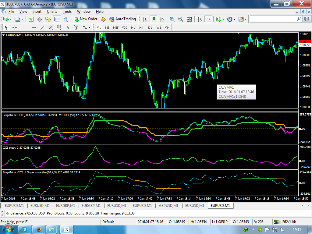Draw a trendline with the diagonal line tool

[42, 27]
